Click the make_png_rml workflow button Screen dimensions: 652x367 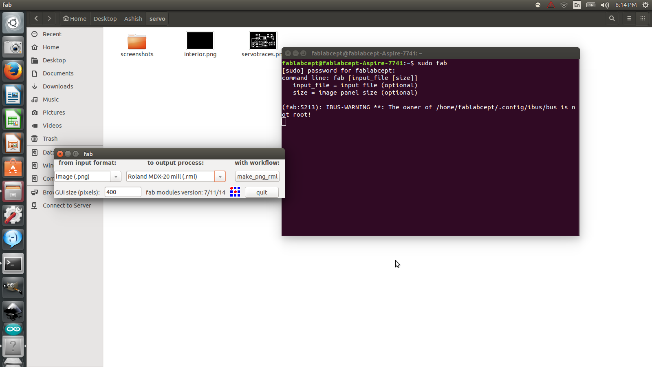(x=257, y=176)
